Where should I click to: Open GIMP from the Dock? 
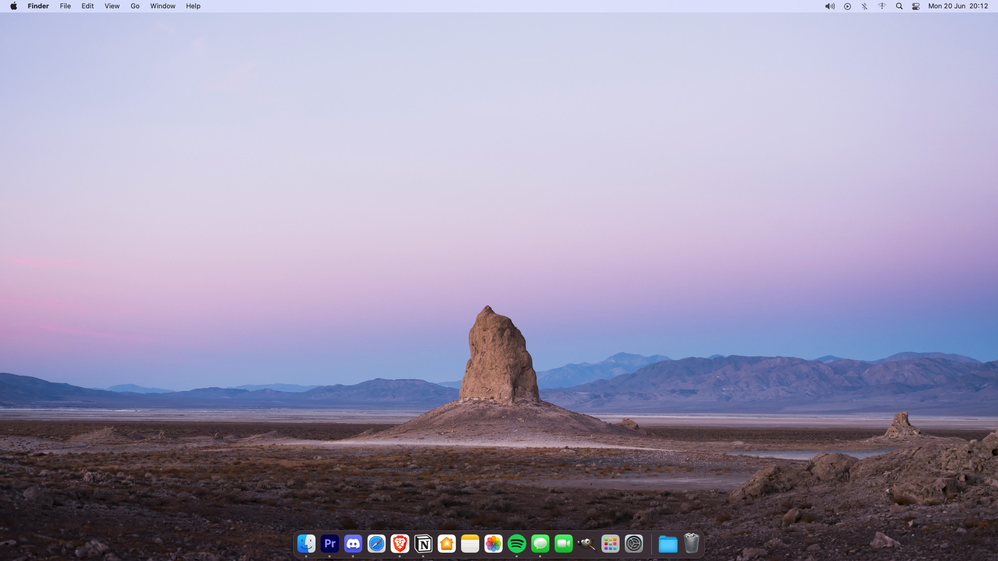587,544
